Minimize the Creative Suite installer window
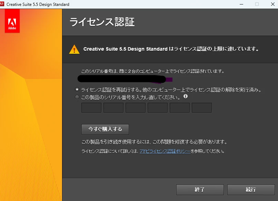The height and width of the screenshot is (201, 278). 241,4
